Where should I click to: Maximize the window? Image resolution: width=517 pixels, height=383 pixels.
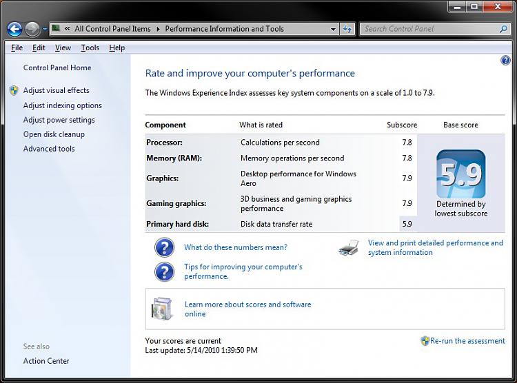pyautogui.click(x=474, y=7)
